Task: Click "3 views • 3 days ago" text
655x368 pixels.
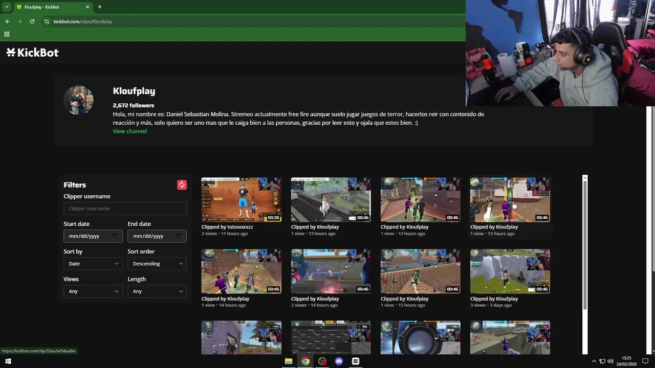Action: coord(491,305)
